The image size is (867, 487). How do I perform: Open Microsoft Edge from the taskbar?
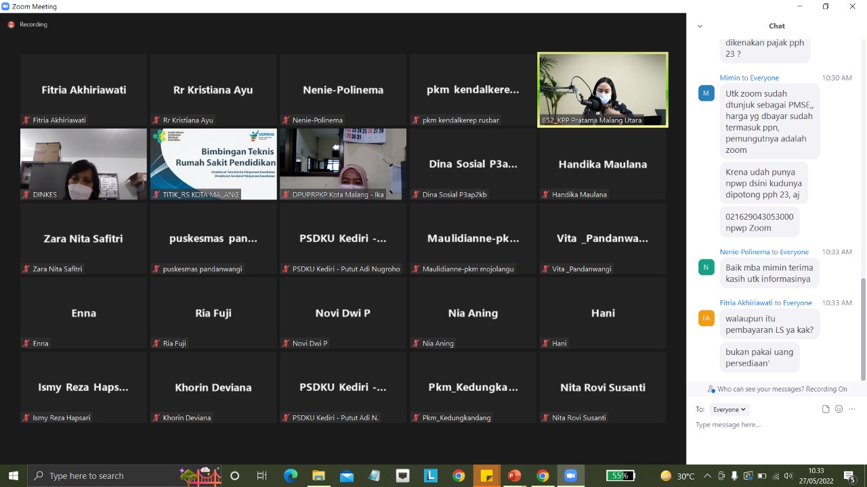coord(291,476)
